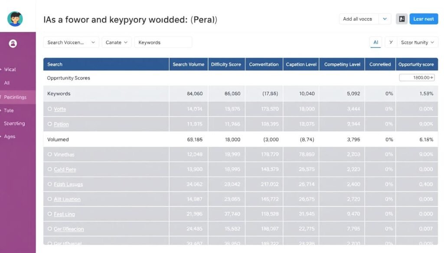Open the user profile avatar at top left

tap(16, 18)
